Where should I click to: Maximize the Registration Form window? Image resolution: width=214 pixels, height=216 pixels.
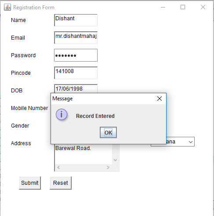(x=183, y=7)
